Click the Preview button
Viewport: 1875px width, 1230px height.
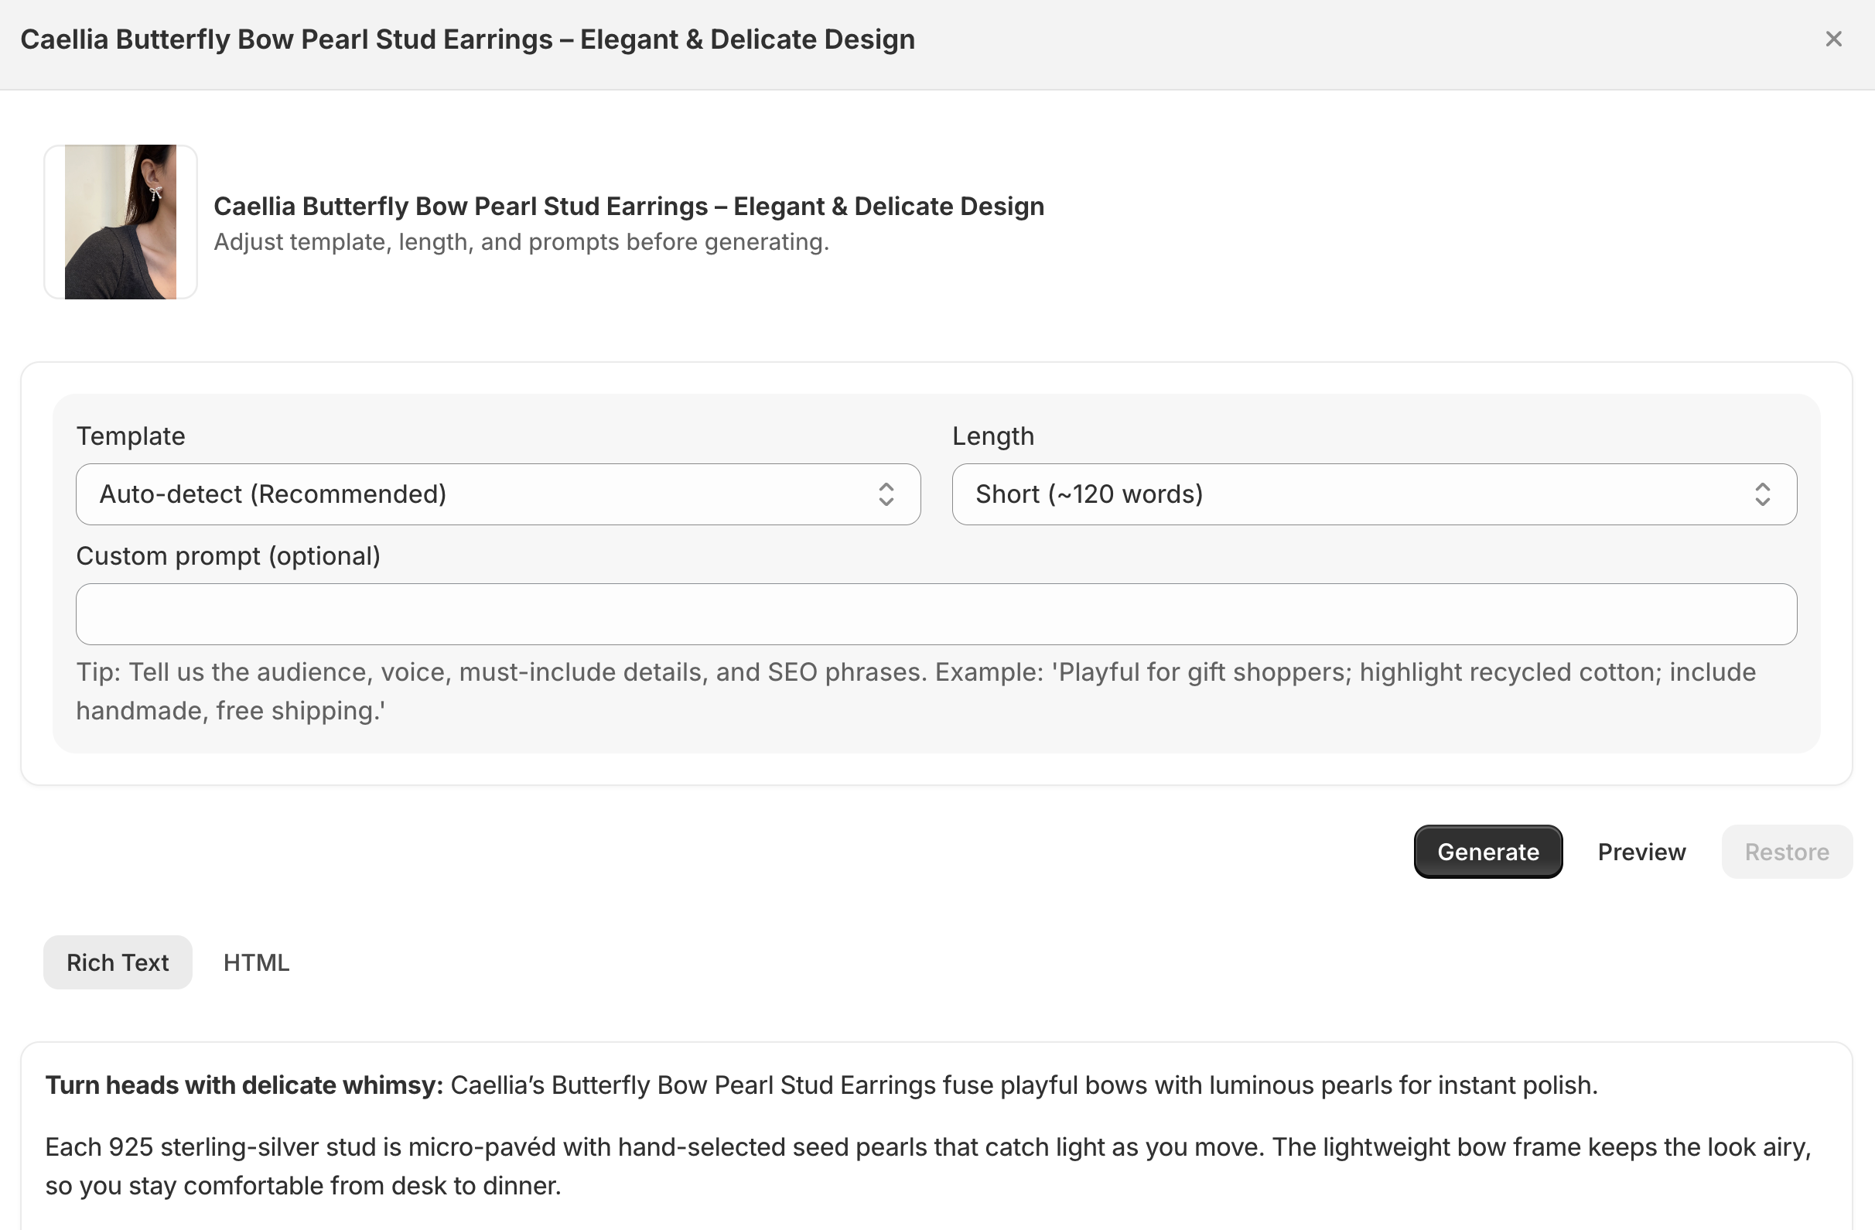[1642, 852]
